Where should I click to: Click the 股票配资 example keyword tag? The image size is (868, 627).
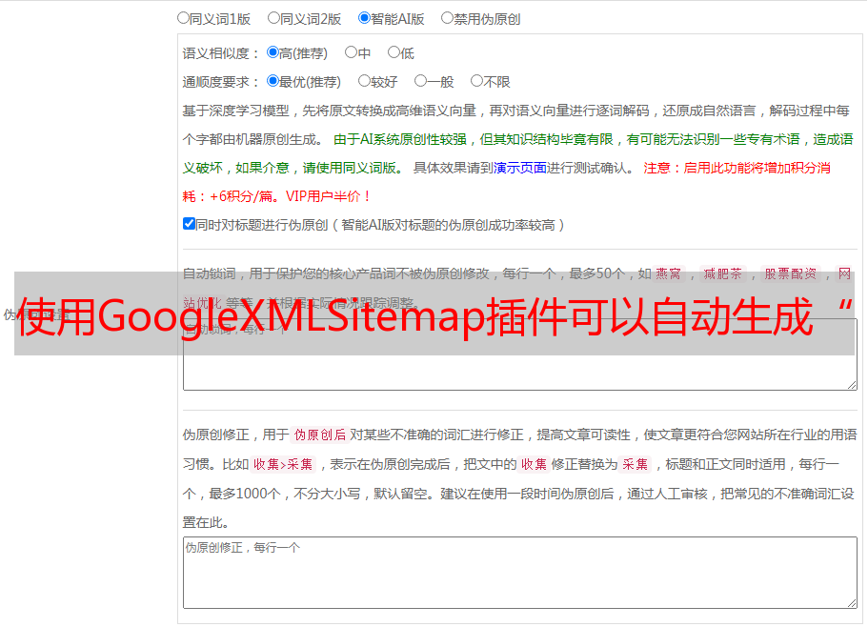coord(791,273)
